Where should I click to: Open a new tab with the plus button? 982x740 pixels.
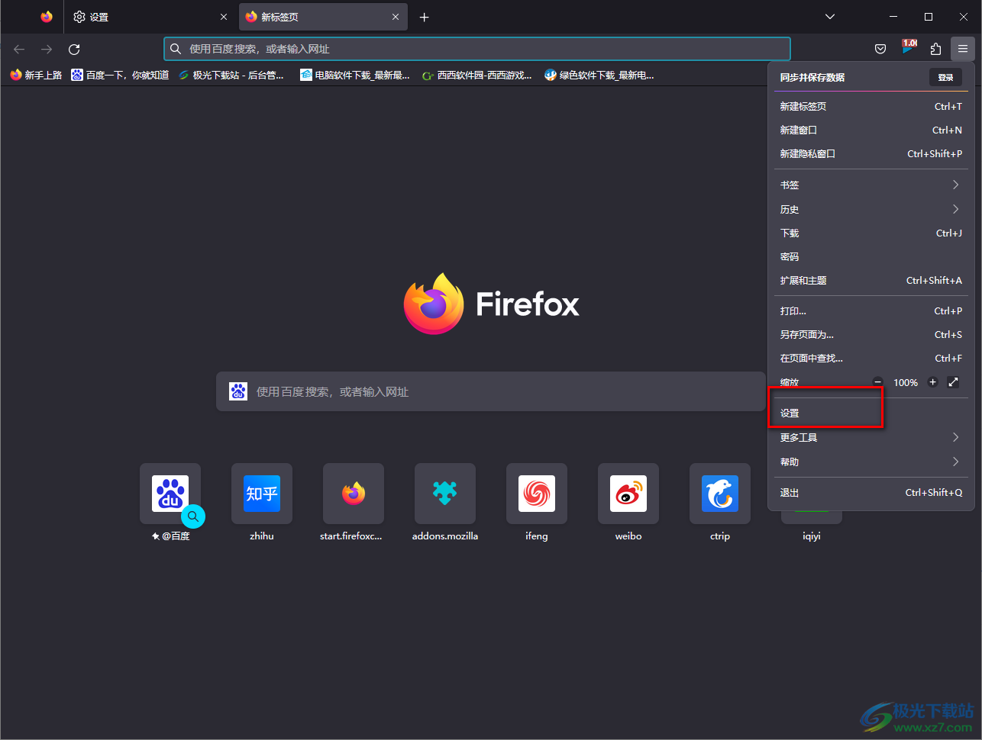click(x=425, y=17)
